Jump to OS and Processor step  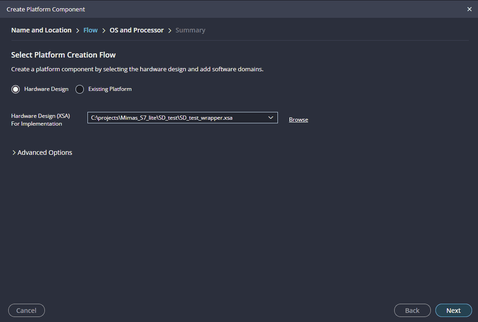136,30
